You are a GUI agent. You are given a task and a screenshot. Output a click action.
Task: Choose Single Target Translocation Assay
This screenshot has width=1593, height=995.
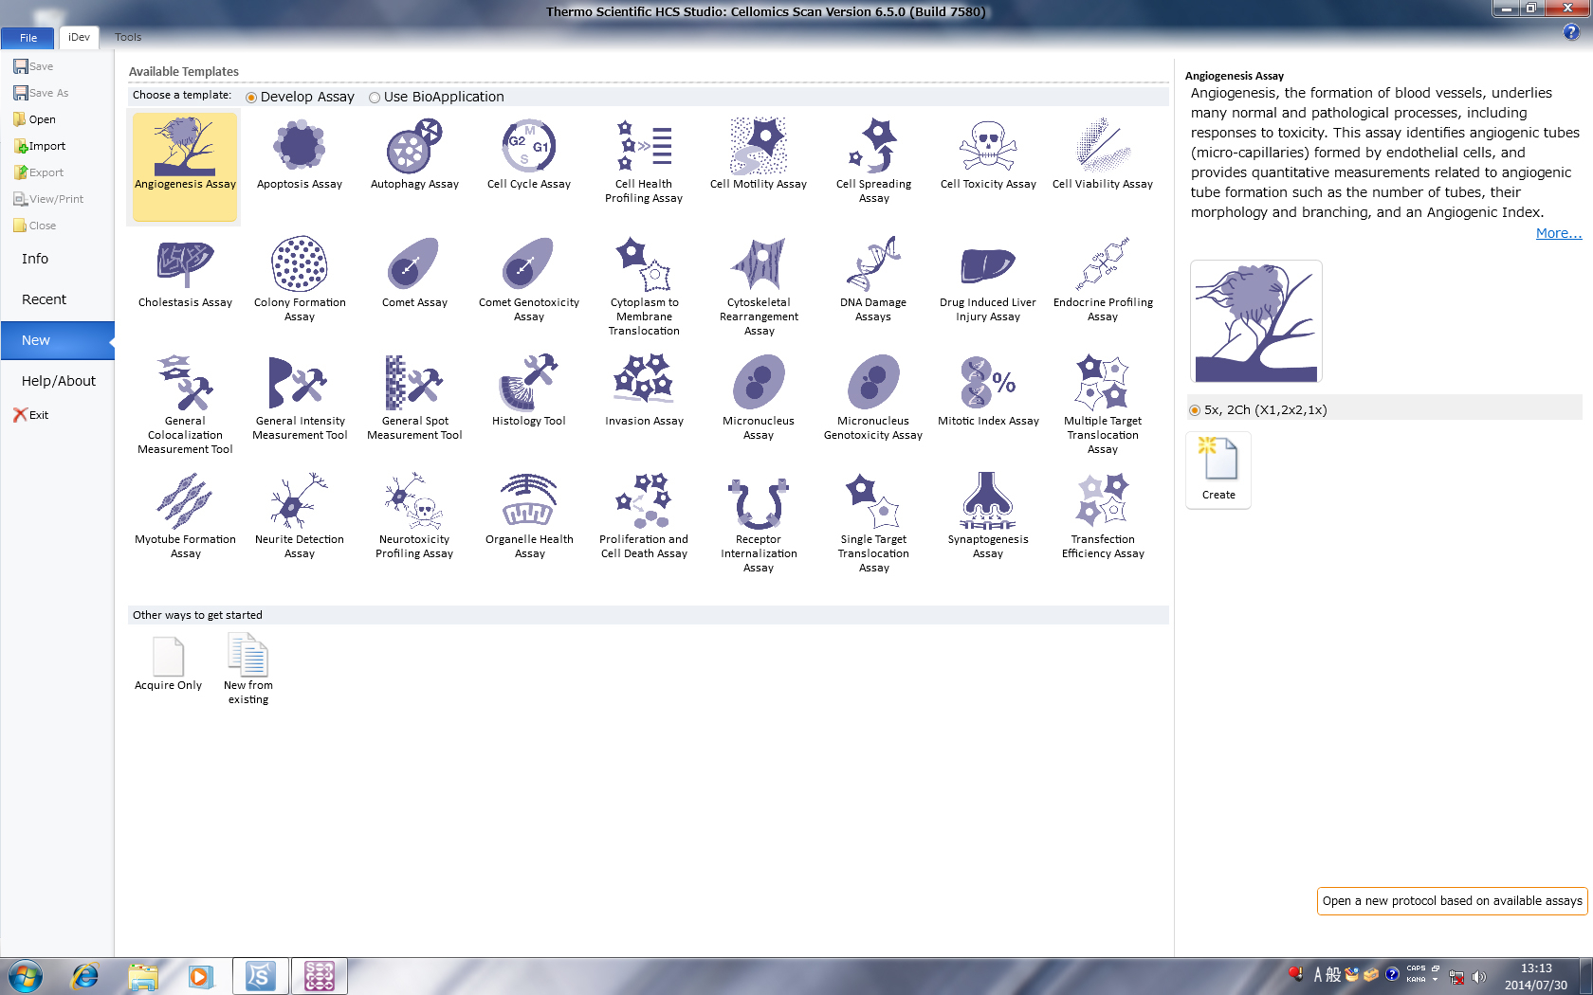click(x=873, y=524)
